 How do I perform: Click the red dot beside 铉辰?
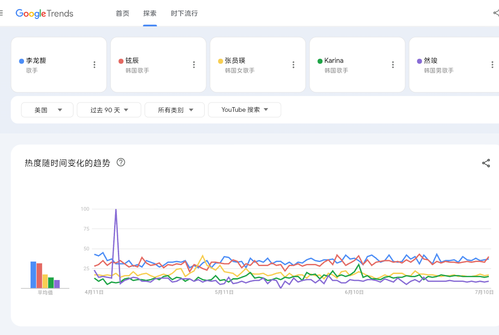tap(121, 61)
